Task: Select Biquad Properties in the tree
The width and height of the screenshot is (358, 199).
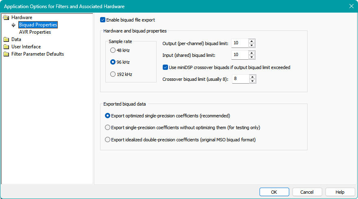Action: pyautogui.click(x=38, y=25)
